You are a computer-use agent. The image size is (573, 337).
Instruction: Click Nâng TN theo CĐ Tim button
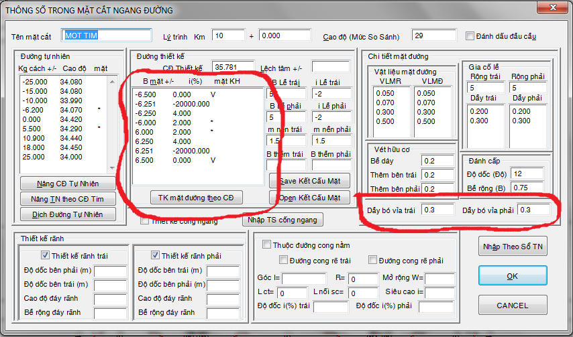pyautogui.click(x=68, y=199)
